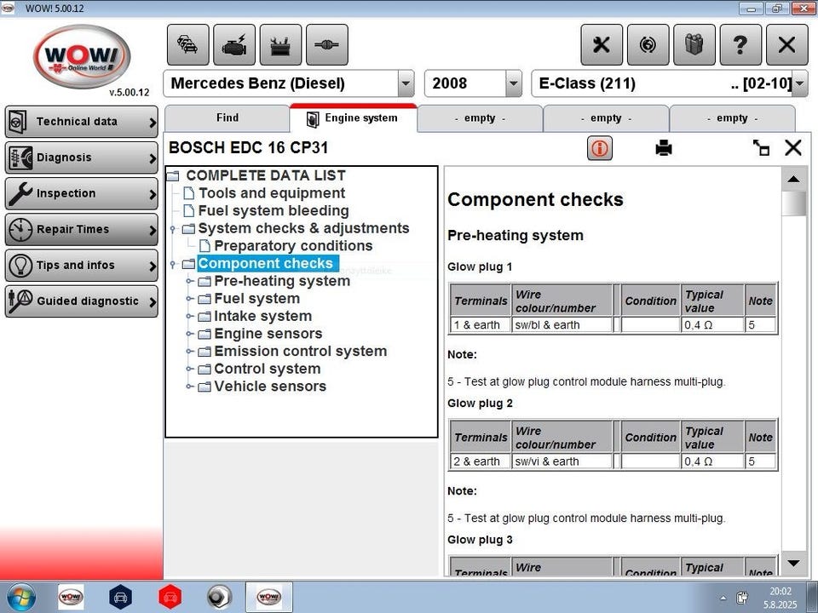Switch to the Find tab
Viewport: 818px width, 613px height.
click(x=228, y=118)
